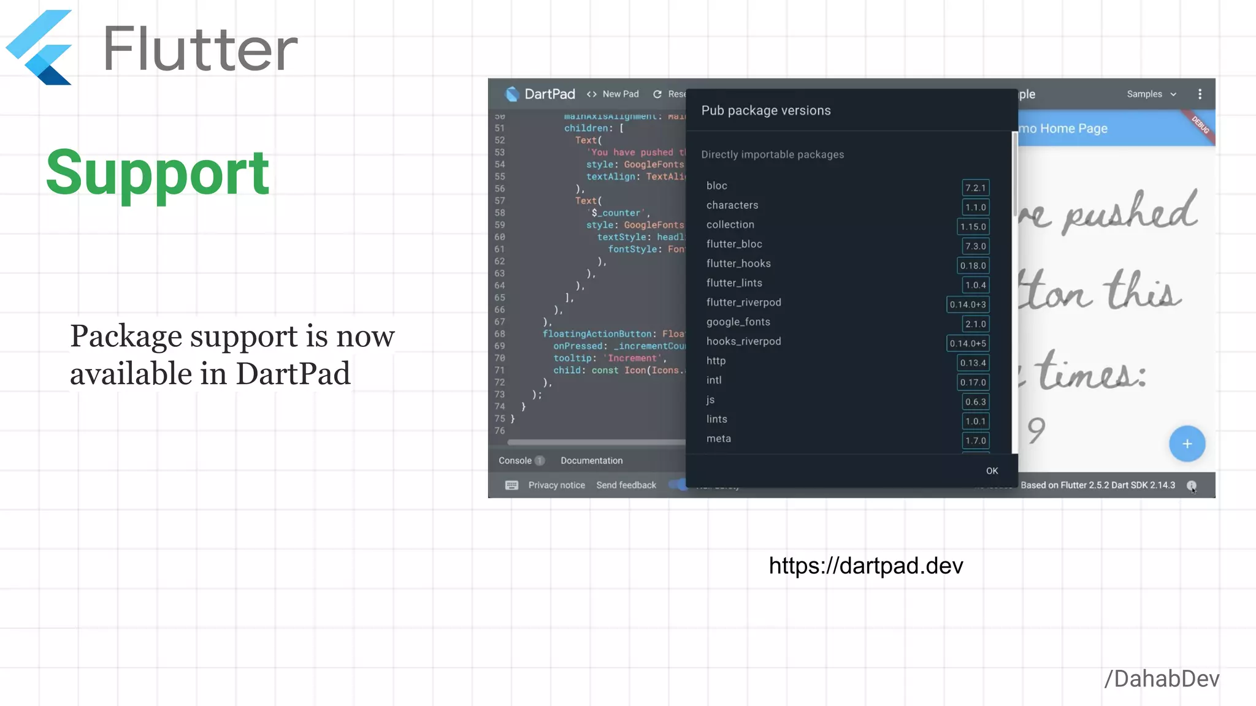Click the counter value 9 in preview
Viewport: 1256px width, 706px height.
(1036, 430)
